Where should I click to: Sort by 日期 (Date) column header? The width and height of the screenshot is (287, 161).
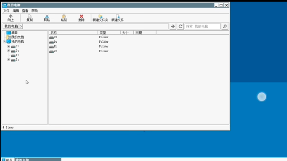point(145,33)
